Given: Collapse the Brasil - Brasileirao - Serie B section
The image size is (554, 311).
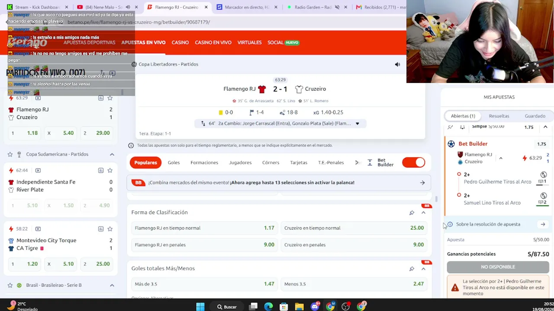Looking at the screenshot, I should pyautogui.click(x=112, y=285).
